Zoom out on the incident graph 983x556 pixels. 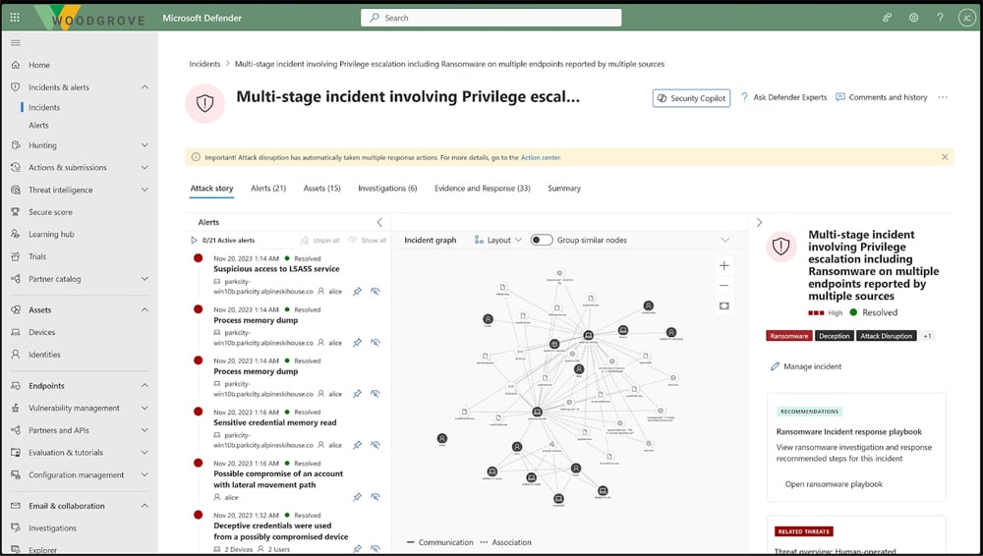724,286
